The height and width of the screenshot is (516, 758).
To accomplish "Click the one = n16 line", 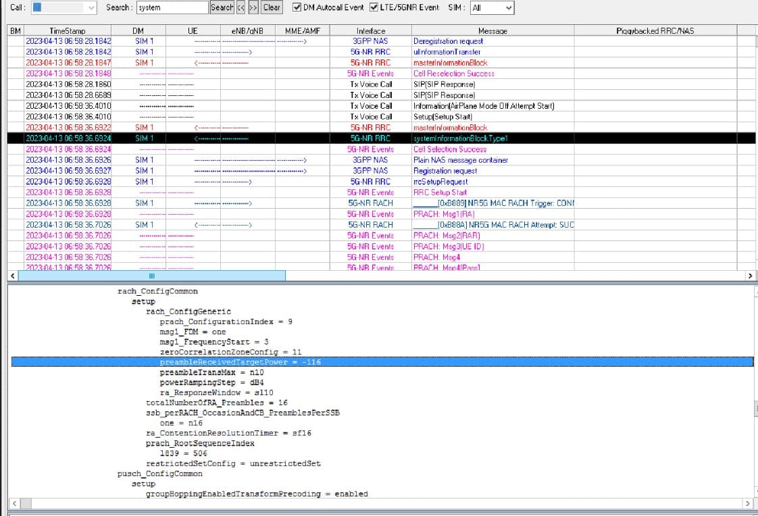I will 181,423.
